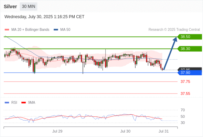Click the pink MA 20 legend color swatch
The image size is (203, 137).
7,30
